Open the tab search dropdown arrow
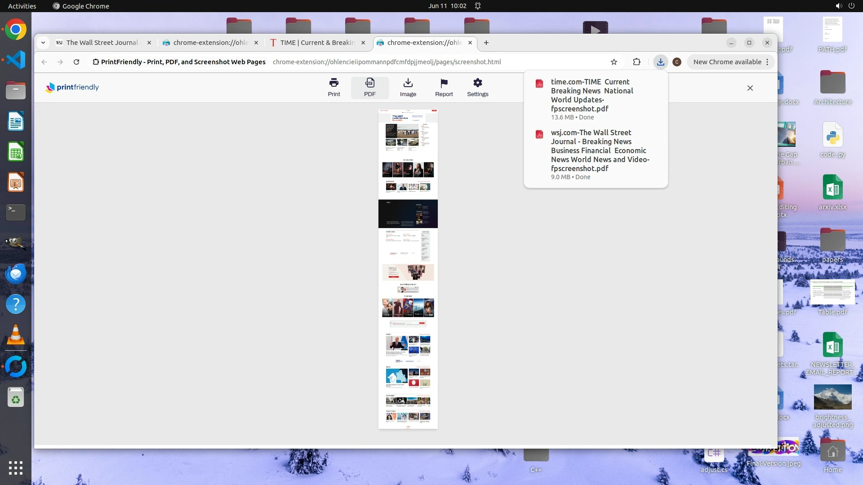Viewport: 863px width, 485px height. click(43, 43)
